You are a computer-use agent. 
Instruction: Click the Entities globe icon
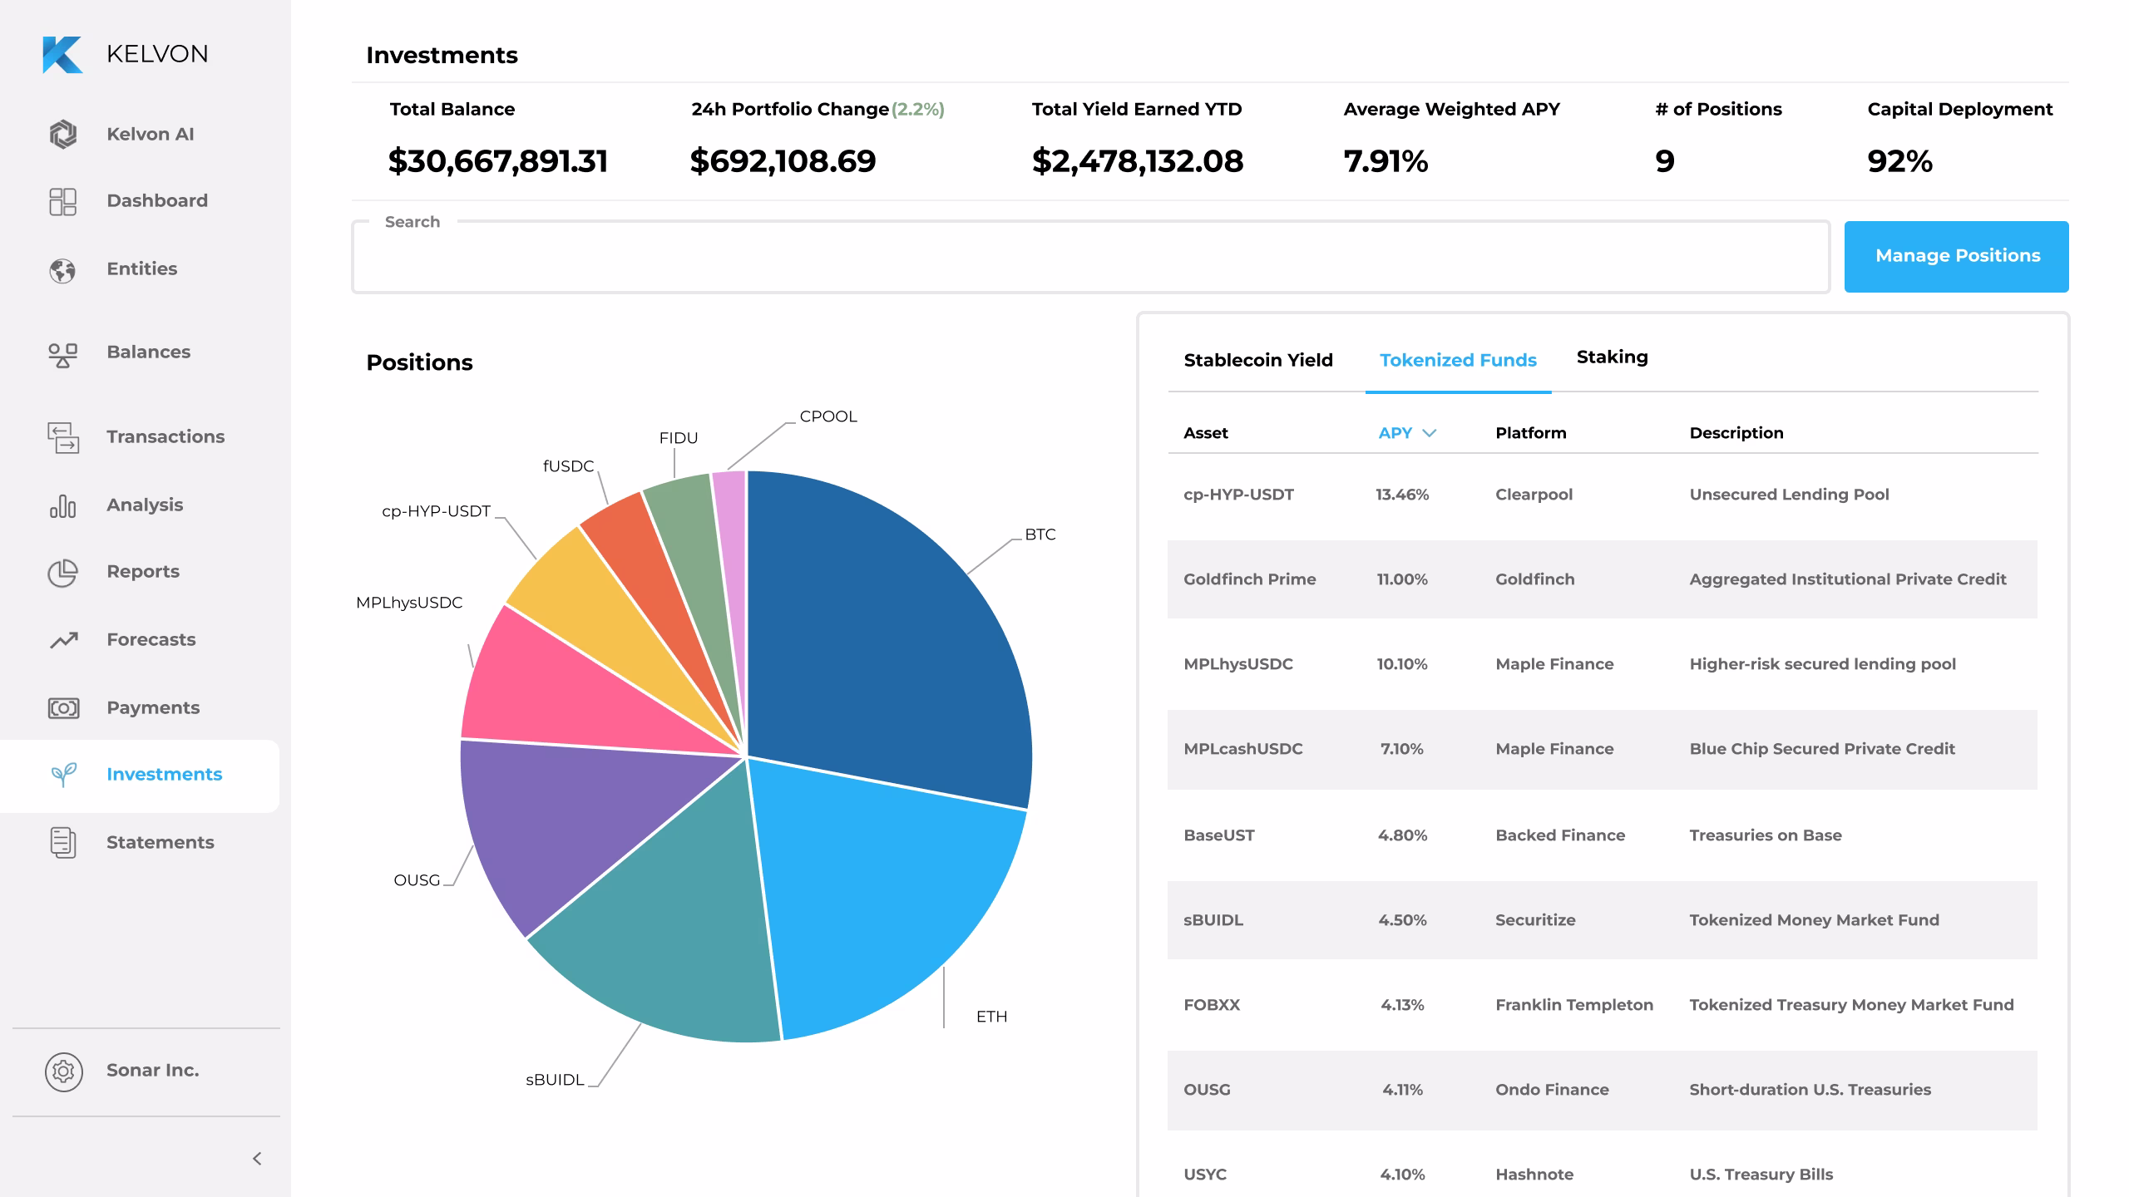click(63, 270)
